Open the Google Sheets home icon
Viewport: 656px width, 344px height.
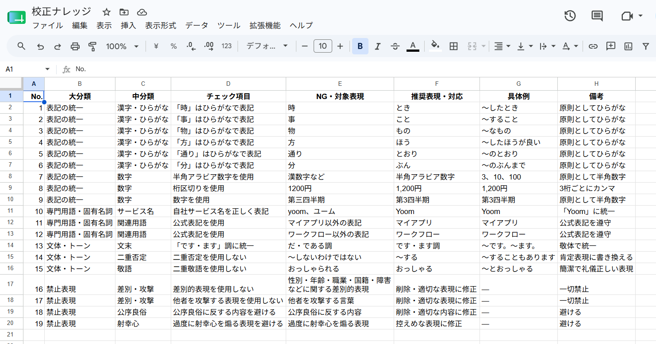tap(16, 18)
